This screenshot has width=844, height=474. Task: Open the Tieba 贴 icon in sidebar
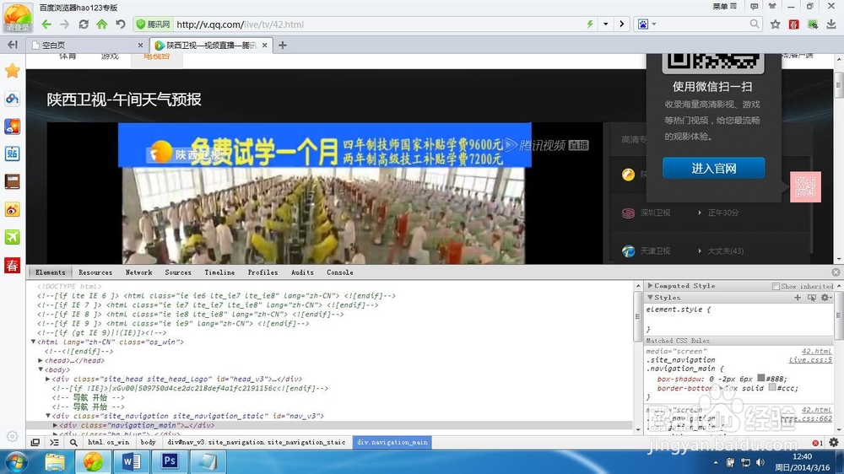(x=12, y=154)
